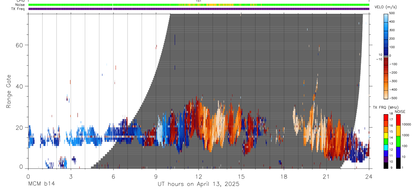Select the 12 label on TX FRQ legend
Image resolution: width=415 pixels, height=191 pixels.
pyautogui.click(x=391, y=150)
